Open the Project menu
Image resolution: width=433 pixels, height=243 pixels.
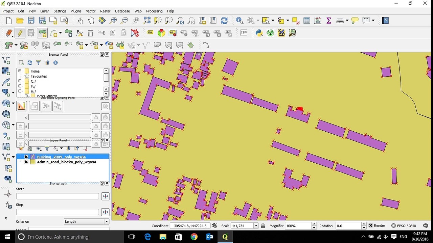point(8,11)
